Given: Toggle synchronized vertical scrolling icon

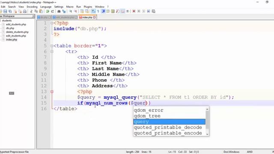Looking at the screenshot, I should pyautogui.click(x=82, y=12).
